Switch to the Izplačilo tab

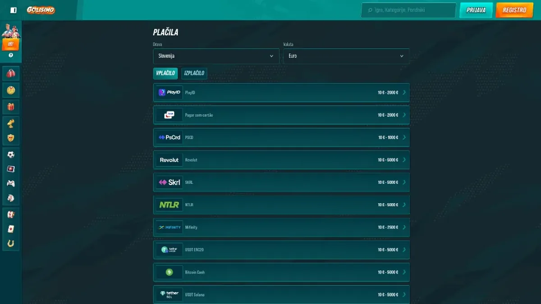[194, 73]
